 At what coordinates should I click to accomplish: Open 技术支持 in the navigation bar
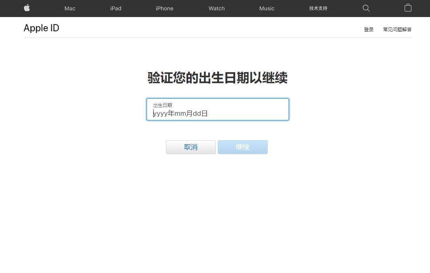[318, 8]
